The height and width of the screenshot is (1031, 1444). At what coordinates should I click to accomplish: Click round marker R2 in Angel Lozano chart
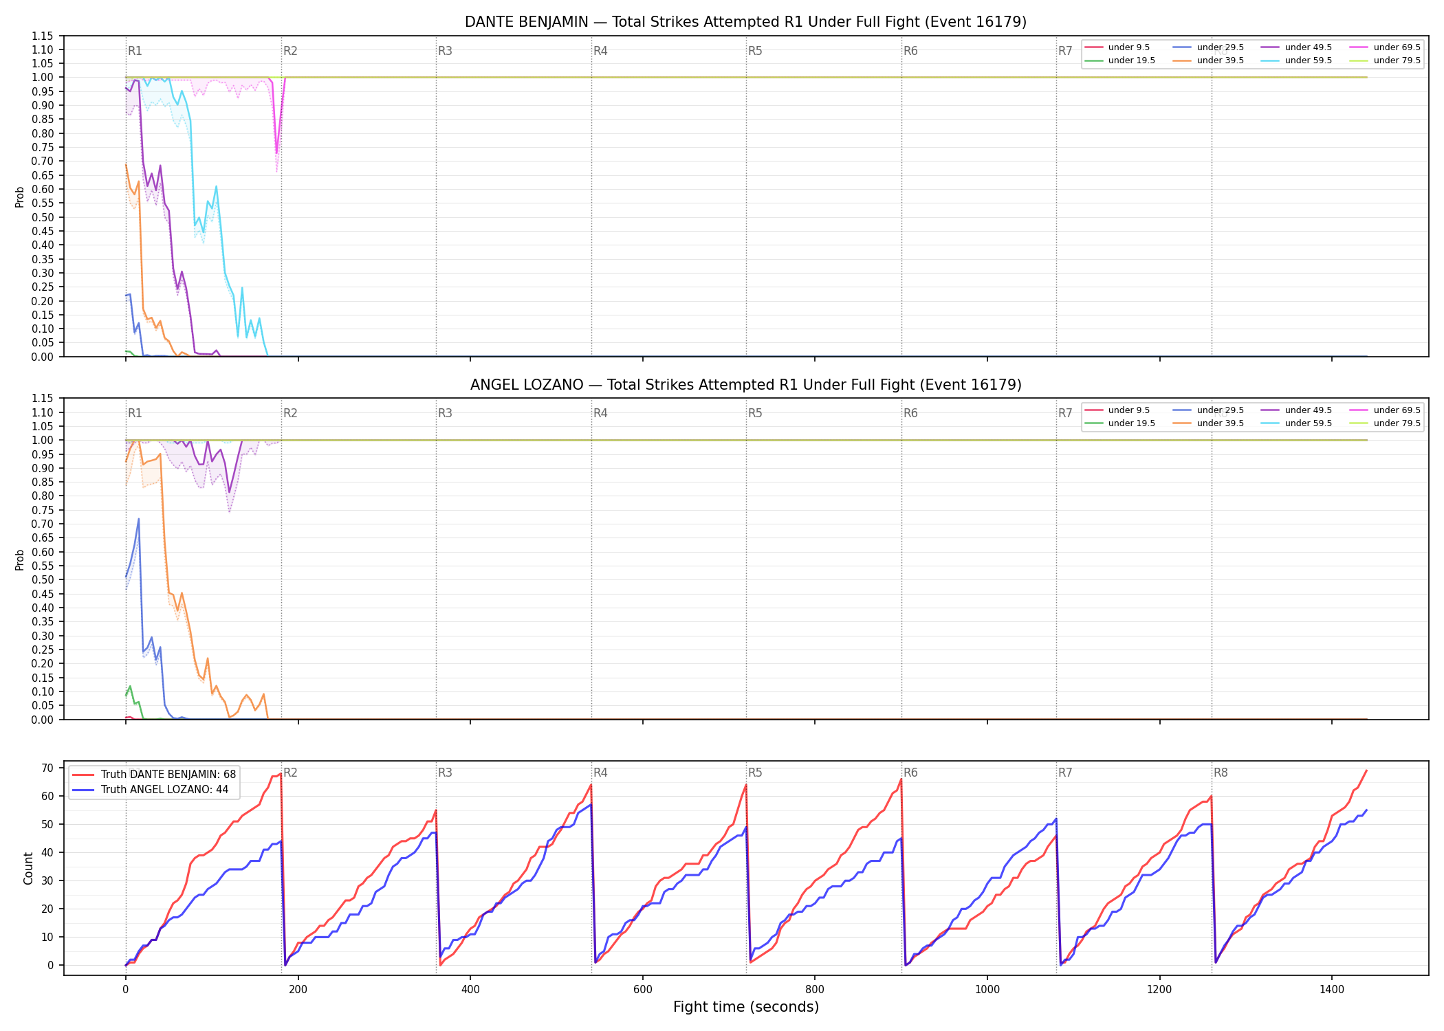(290, 413)
